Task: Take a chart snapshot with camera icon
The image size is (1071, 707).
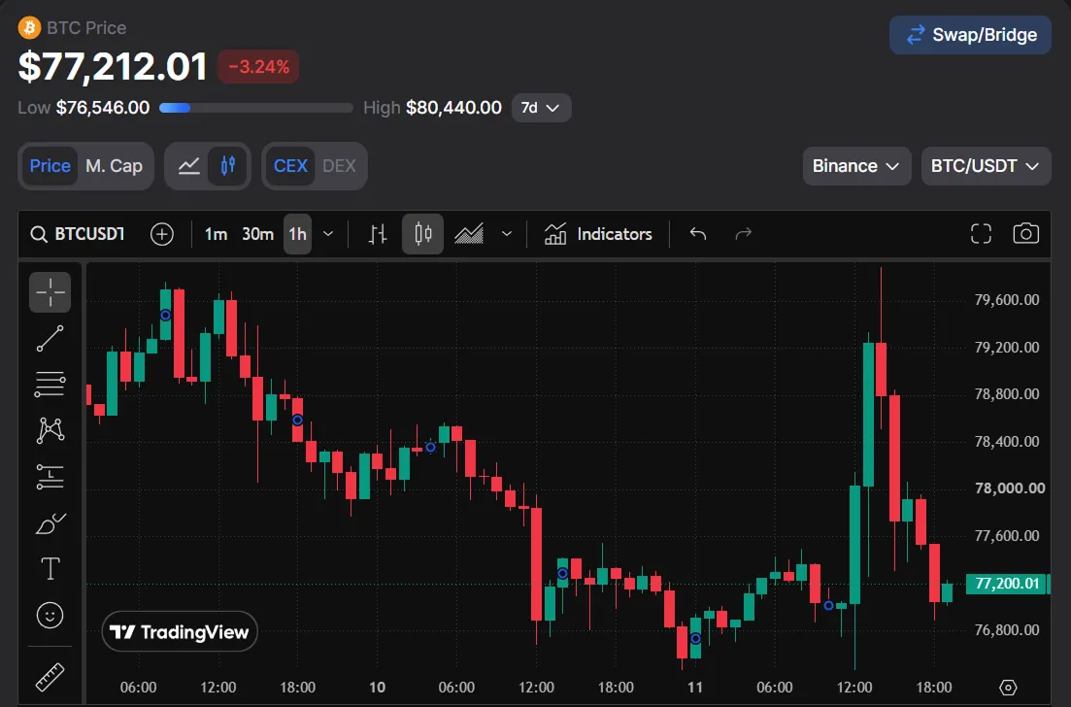Action: (1026, 234)
